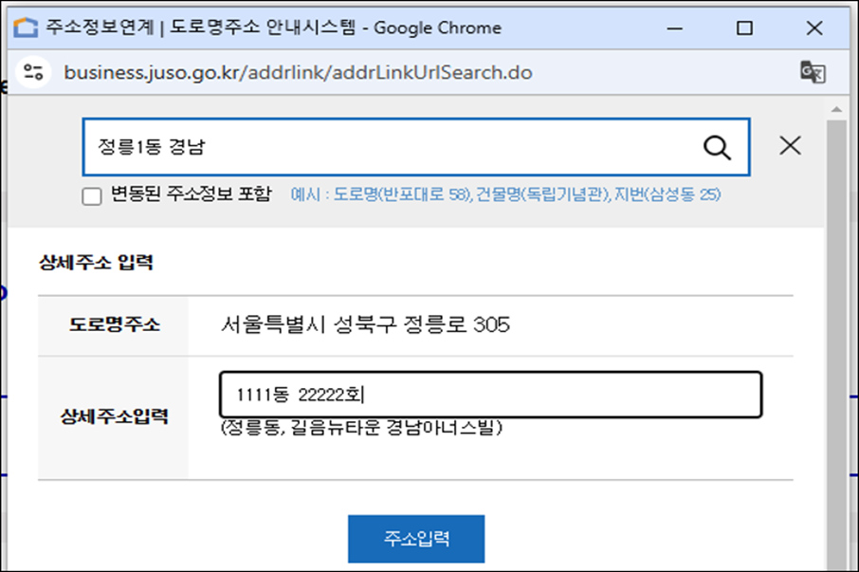Image resolution: width=859 pixels, height=572 pixels.
Task: Click the 도로명주소 label cell
Action: coord(114,325)
